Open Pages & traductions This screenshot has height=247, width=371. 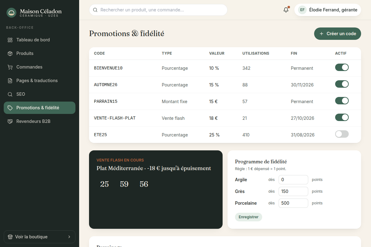(40, 81)
